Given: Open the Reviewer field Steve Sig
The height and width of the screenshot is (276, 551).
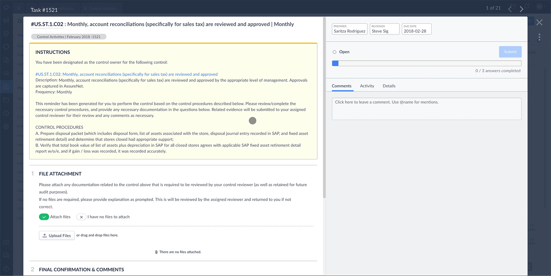Looking at the screenshot, I should click(x=384, y=29).
